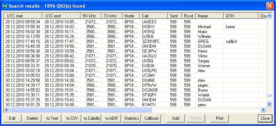The height and width of the screenshot is (126, 276).
Task: Click the name piero in Name column
Action: click(202, 105)
